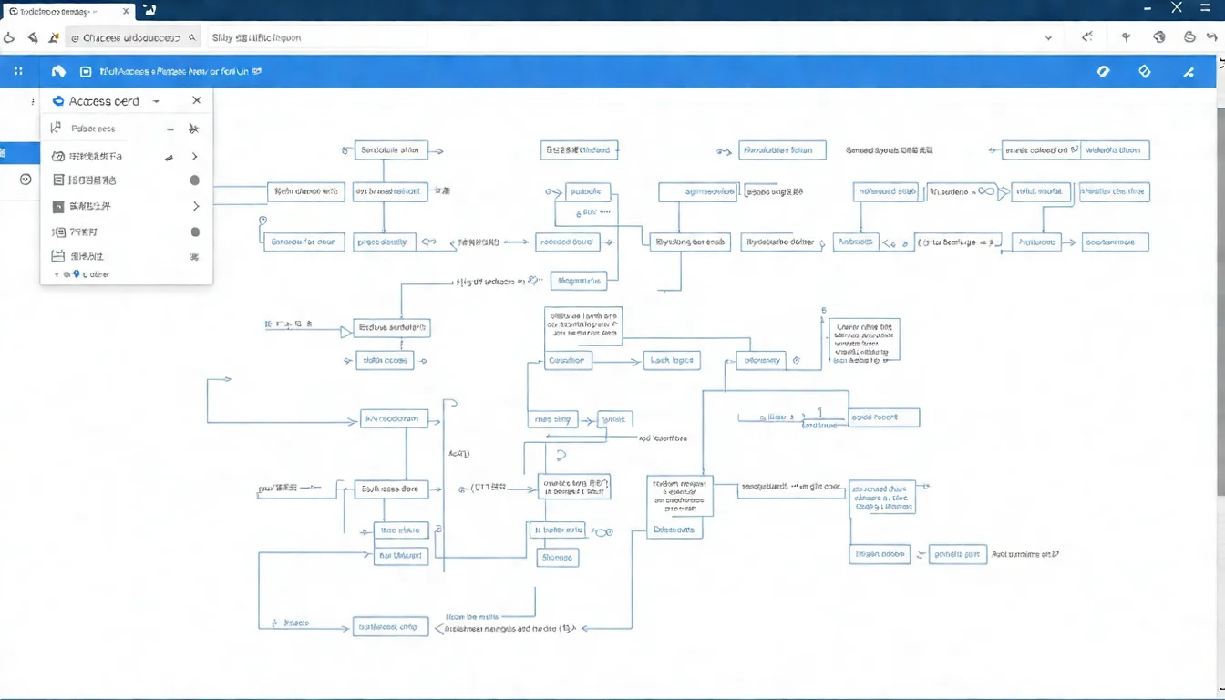
Task: Toggle the pen indicator on the second panel row
Action: pyautogui.click(x=169, y=156)
